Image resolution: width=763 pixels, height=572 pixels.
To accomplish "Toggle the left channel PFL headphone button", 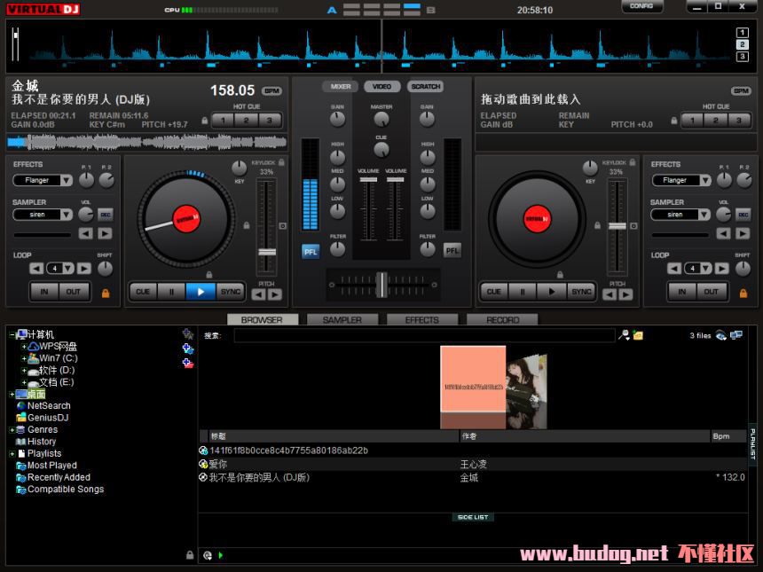I will 311,251.
